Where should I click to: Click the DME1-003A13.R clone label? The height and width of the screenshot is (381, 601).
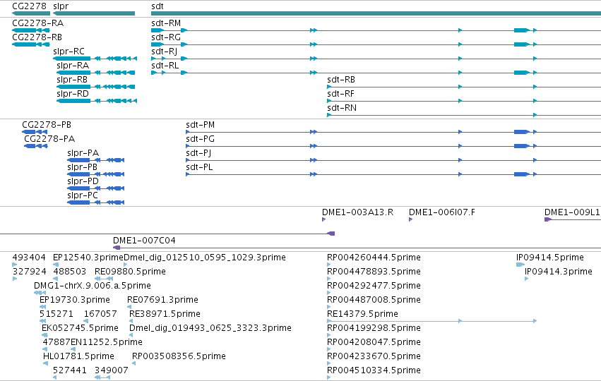click(357, 212)
